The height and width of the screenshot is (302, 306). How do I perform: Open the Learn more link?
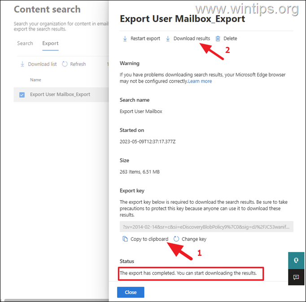[x=200, y=81]
